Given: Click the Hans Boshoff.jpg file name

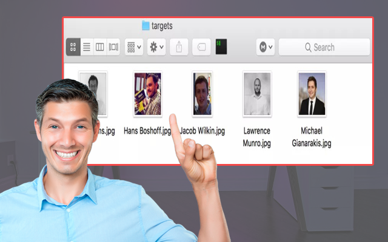Looking at the screenshot, I should (146, 131).
